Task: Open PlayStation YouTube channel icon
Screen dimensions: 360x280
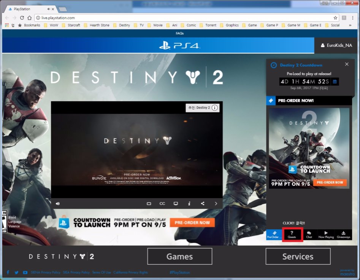Action: click(x=25, y=272)
